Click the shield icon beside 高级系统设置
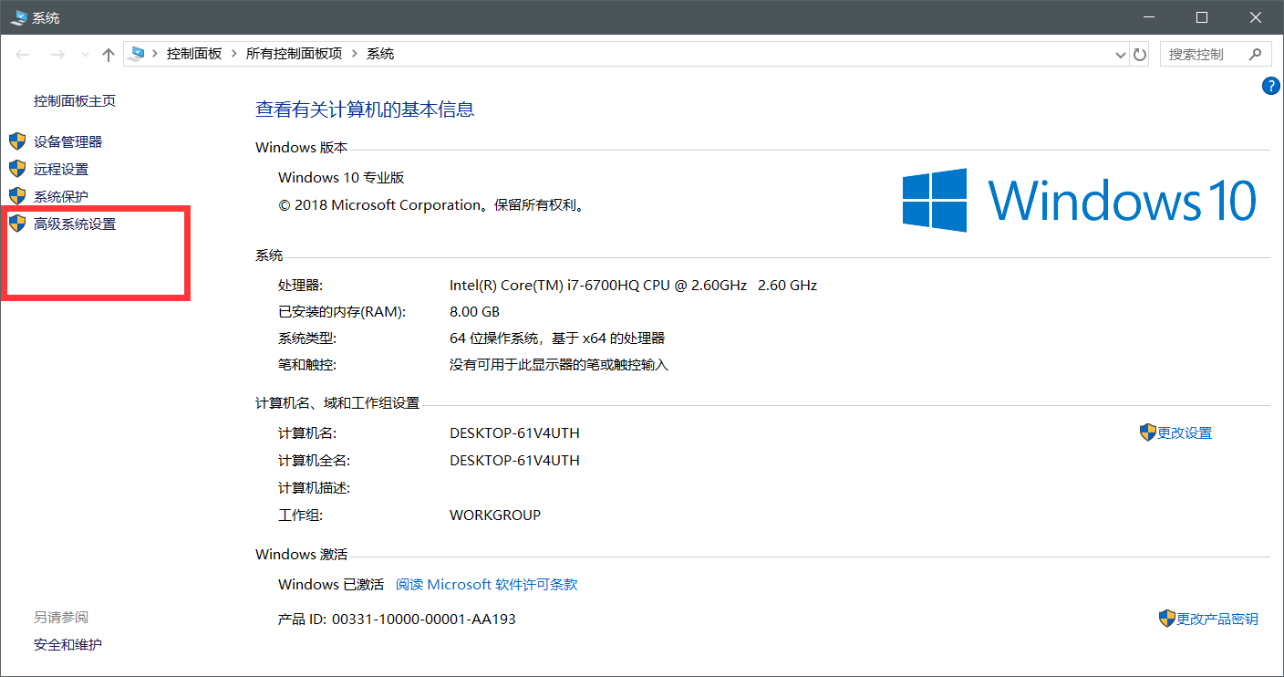 17,224
